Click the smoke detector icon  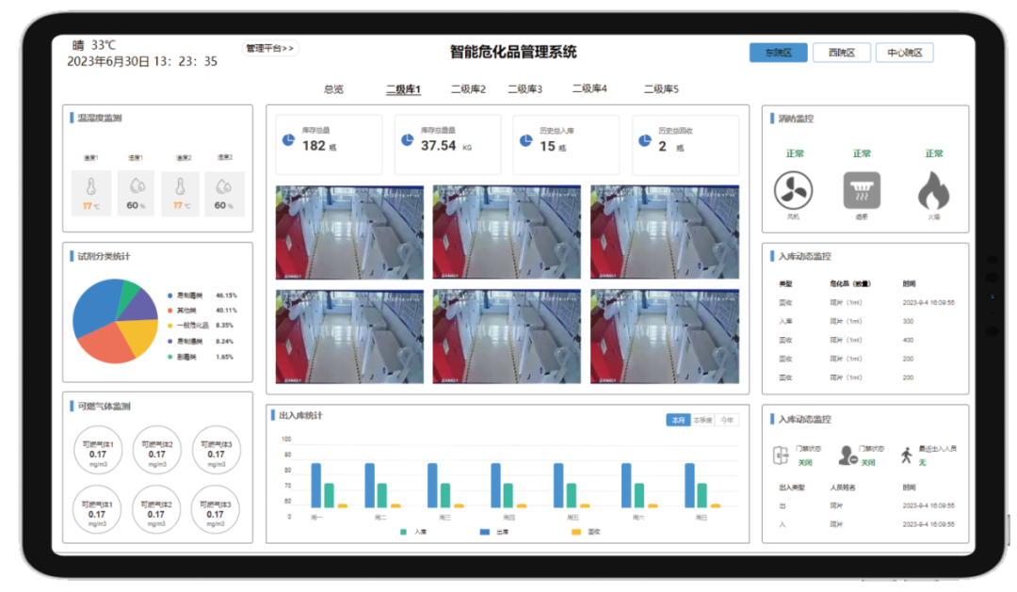(x=862, y=190)
